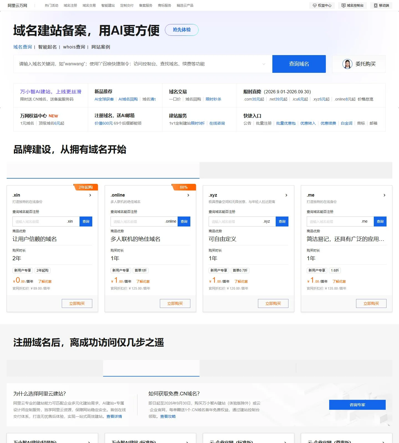Screen dimensions: 399x443
Task: Click 查询 button for .xyz
Action: (282, 221)
